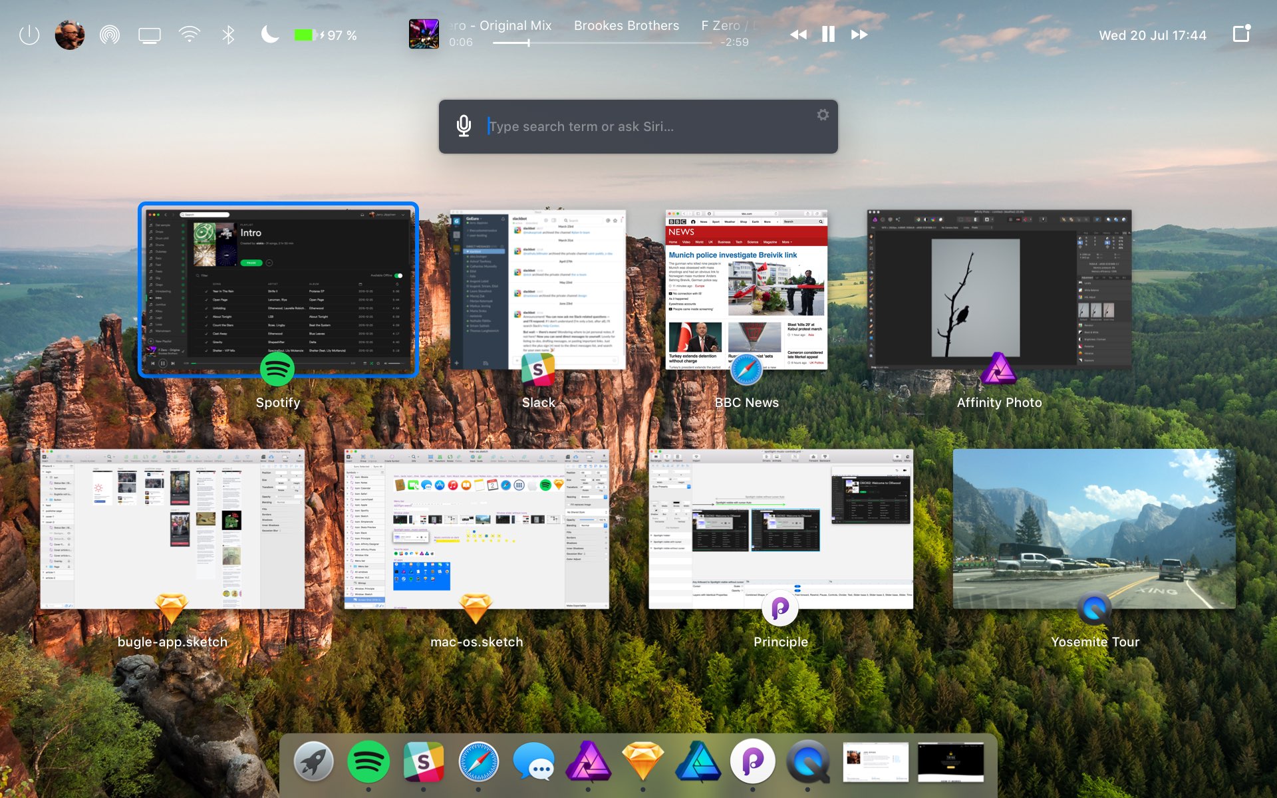Pause the track from the top bar

828,35
